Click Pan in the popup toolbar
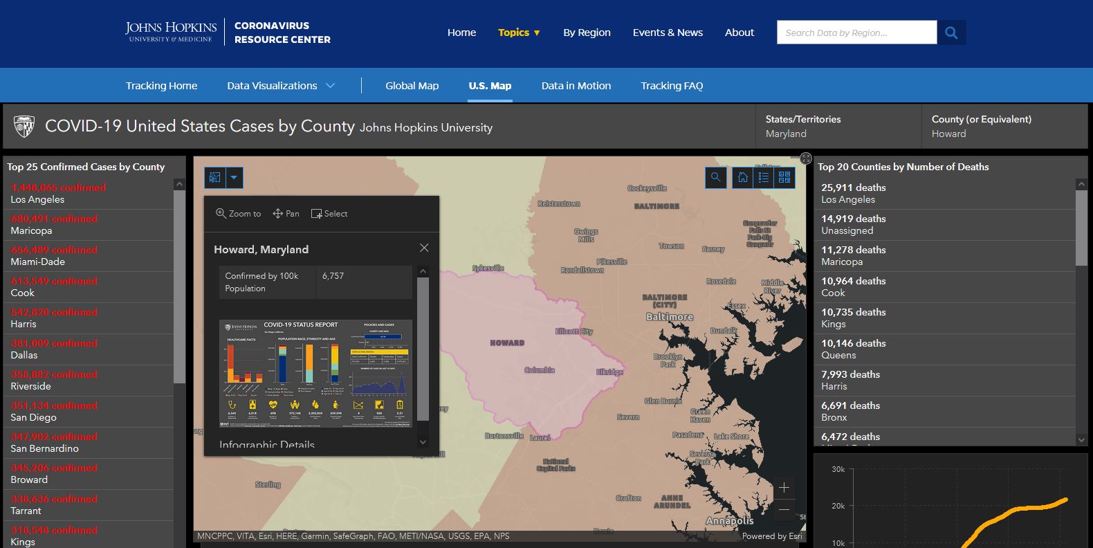The image size is (1093, 548). pos(286,214)
